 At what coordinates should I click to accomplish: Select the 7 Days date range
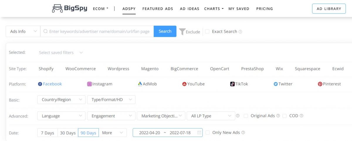coord(48,133)
